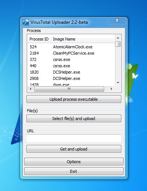Click process ID 524 cell
The image size is (147, 191).
coord(33,47)
